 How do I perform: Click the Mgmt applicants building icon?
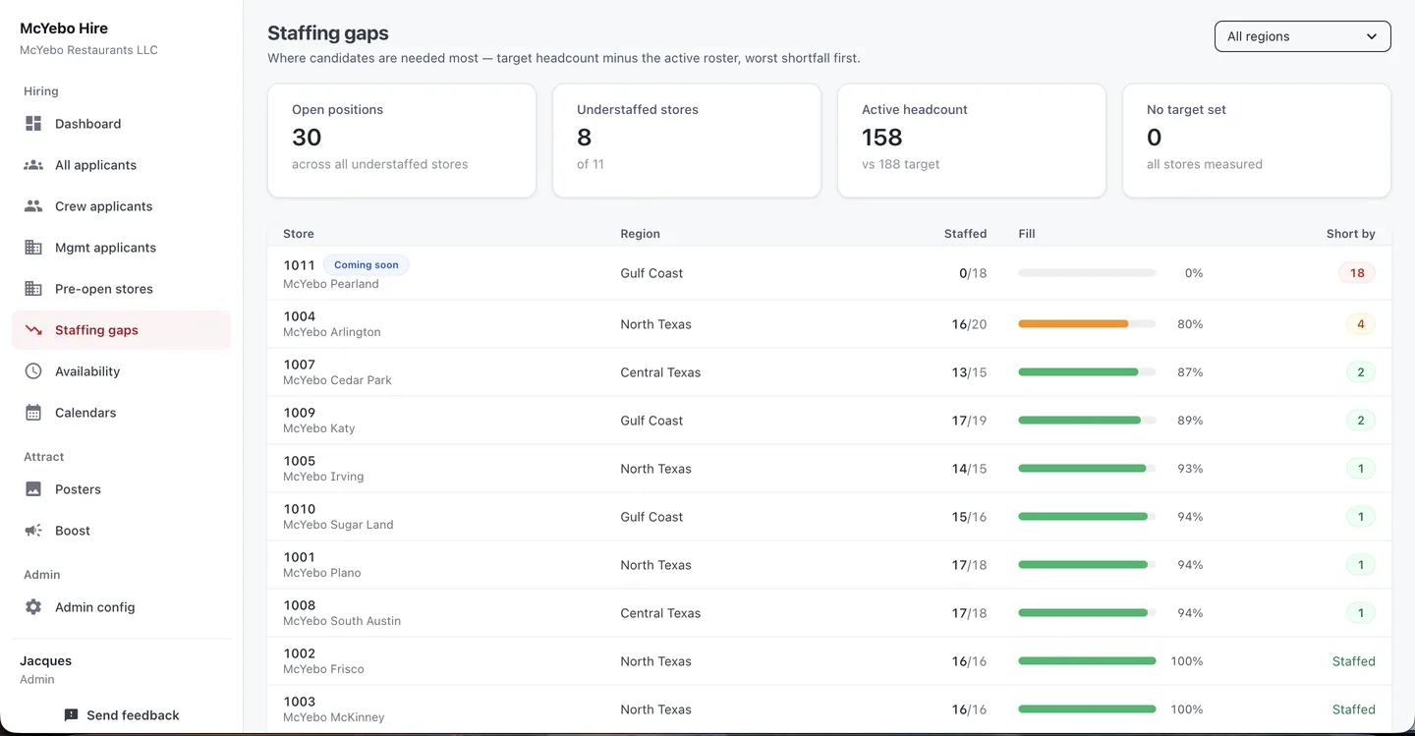(33, 248)
